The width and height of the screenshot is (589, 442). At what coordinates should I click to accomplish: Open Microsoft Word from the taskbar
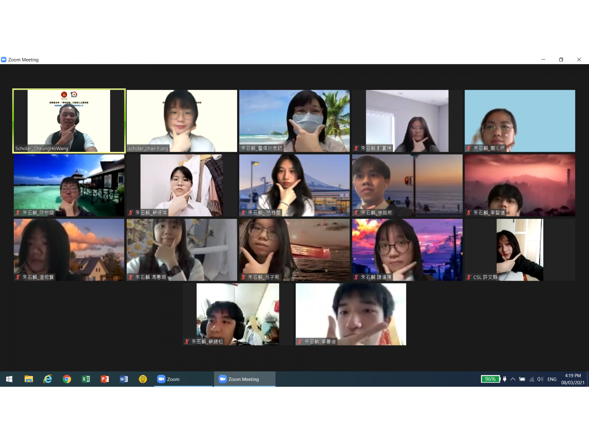[123, 379]
